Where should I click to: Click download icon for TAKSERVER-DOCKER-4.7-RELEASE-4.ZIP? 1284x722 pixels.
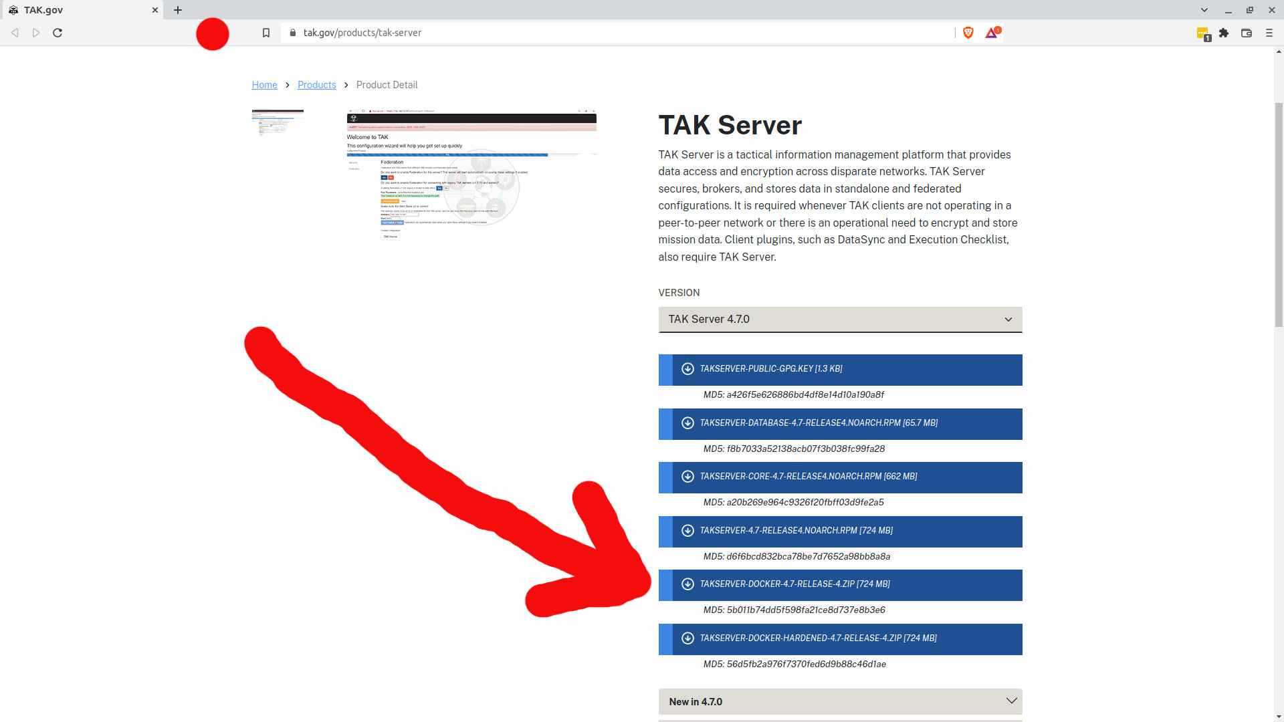687,584
